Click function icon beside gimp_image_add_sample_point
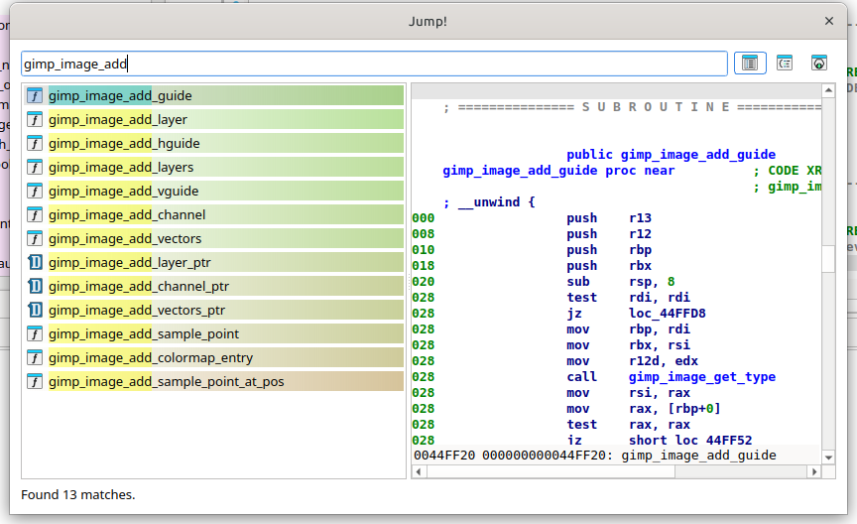This screenshot has width=857, height=524. pyautogui.click(x=35, y=333)
